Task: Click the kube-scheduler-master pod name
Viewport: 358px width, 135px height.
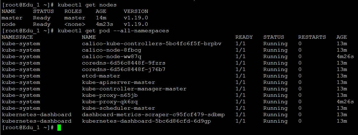Action: pyautogui.click(x=118, y=108)
